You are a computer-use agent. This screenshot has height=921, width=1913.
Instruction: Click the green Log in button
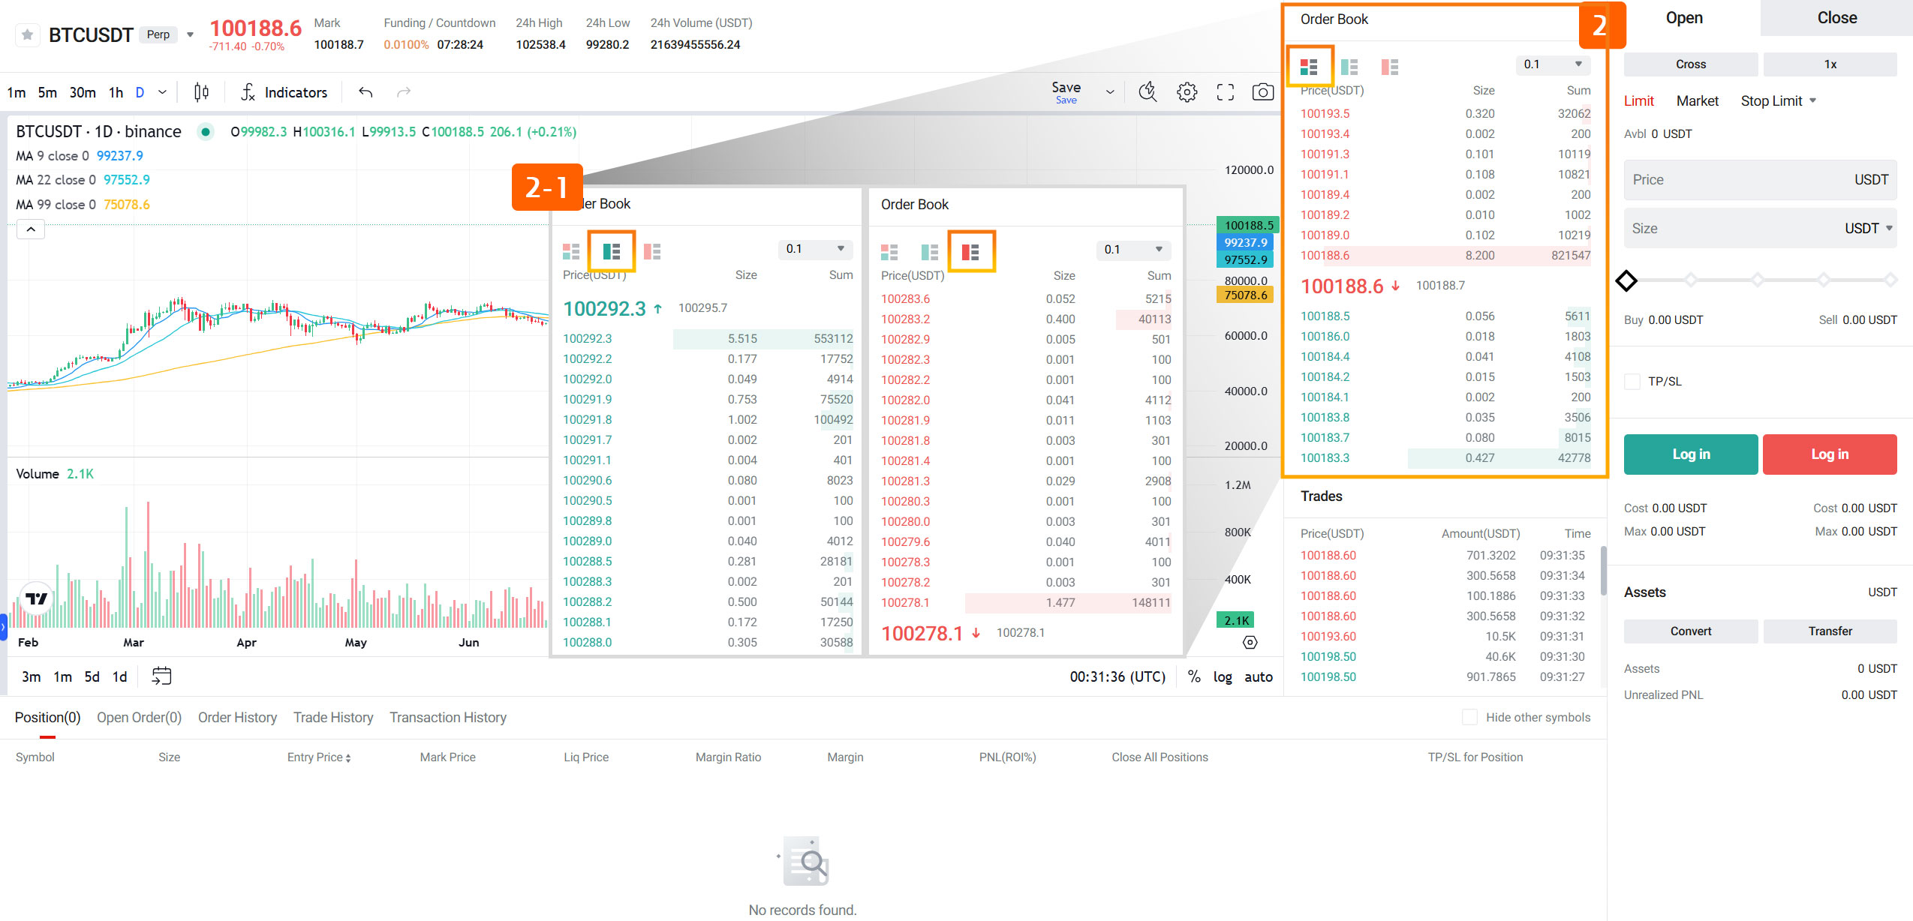point(1690,454)
